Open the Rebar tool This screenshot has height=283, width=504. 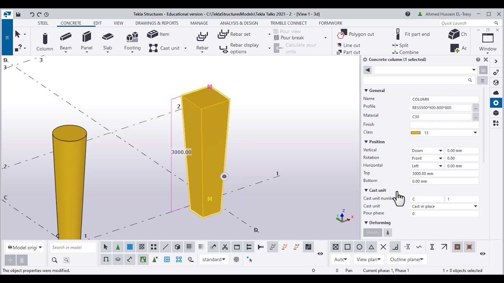202,42
